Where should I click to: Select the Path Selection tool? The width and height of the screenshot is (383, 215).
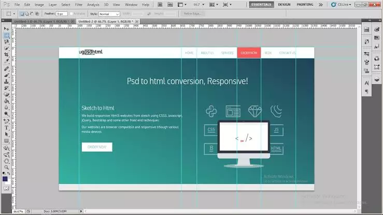[6, 134]
